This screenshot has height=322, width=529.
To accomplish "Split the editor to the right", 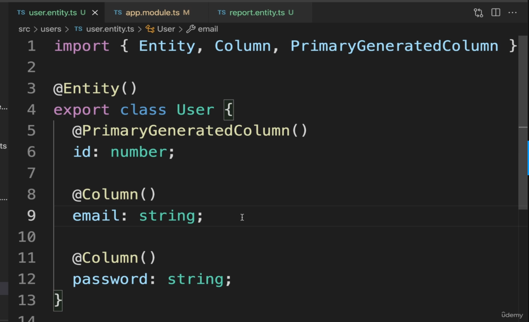I will pyautogui.click(x=495, y=13).
